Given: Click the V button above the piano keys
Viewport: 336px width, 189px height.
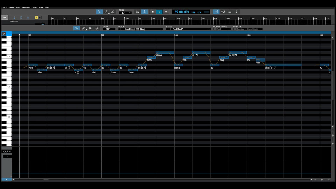Looking at the screenshot, I should (x=4, y=34).
